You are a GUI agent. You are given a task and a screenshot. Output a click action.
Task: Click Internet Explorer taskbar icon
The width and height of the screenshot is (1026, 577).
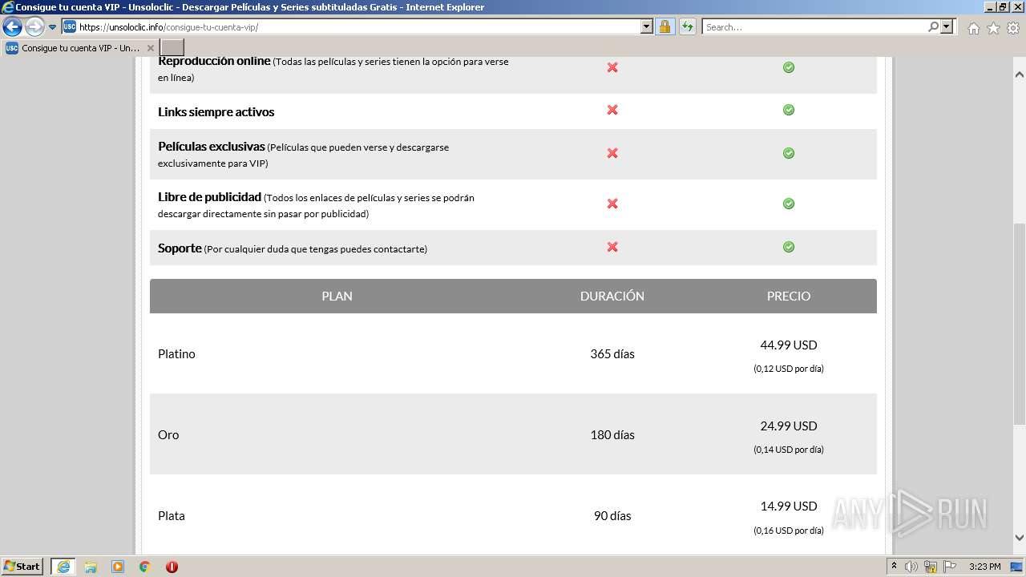[63, 566]
